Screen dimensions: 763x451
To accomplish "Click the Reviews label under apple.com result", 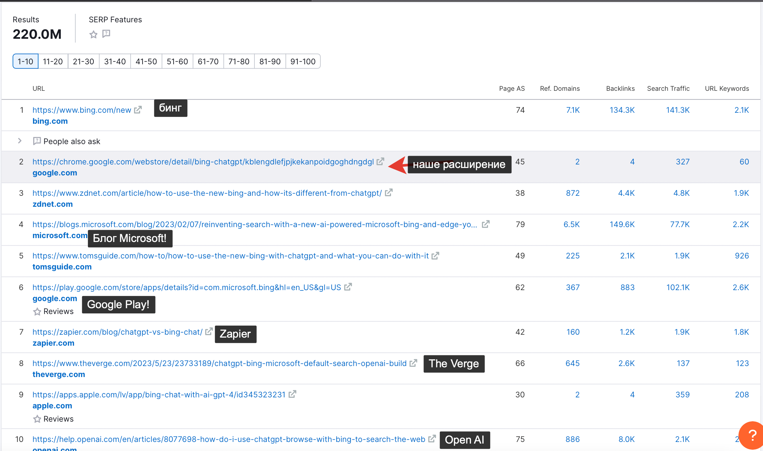I will [x=58, y=419].
